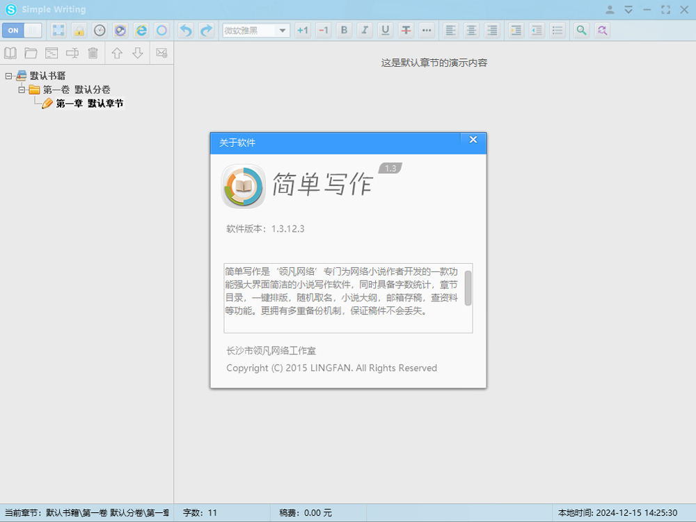Click the 稿费: 0.00 元 status entry
696x522 pixels.
(306, 513)
